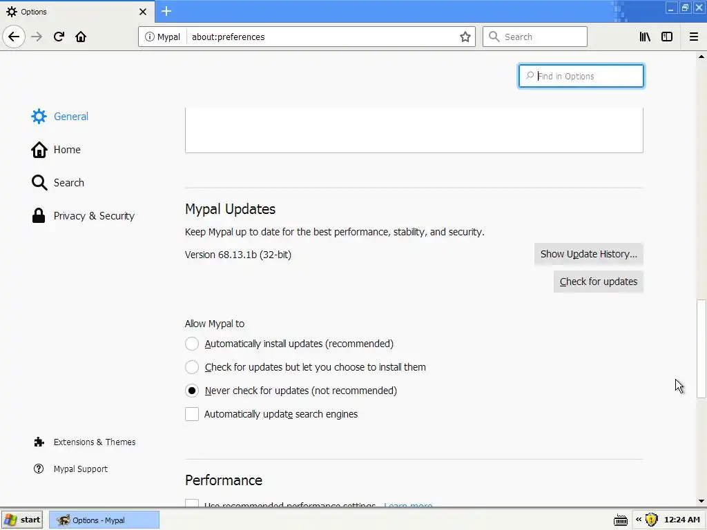Select Automatically install updates radio option
Image resolution: width=707 pixels, height=530 pixels.
point(192,344)
